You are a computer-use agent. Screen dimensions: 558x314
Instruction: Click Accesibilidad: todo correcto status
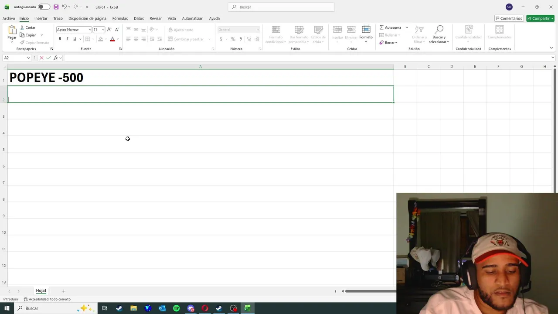[x=47, y=299]
